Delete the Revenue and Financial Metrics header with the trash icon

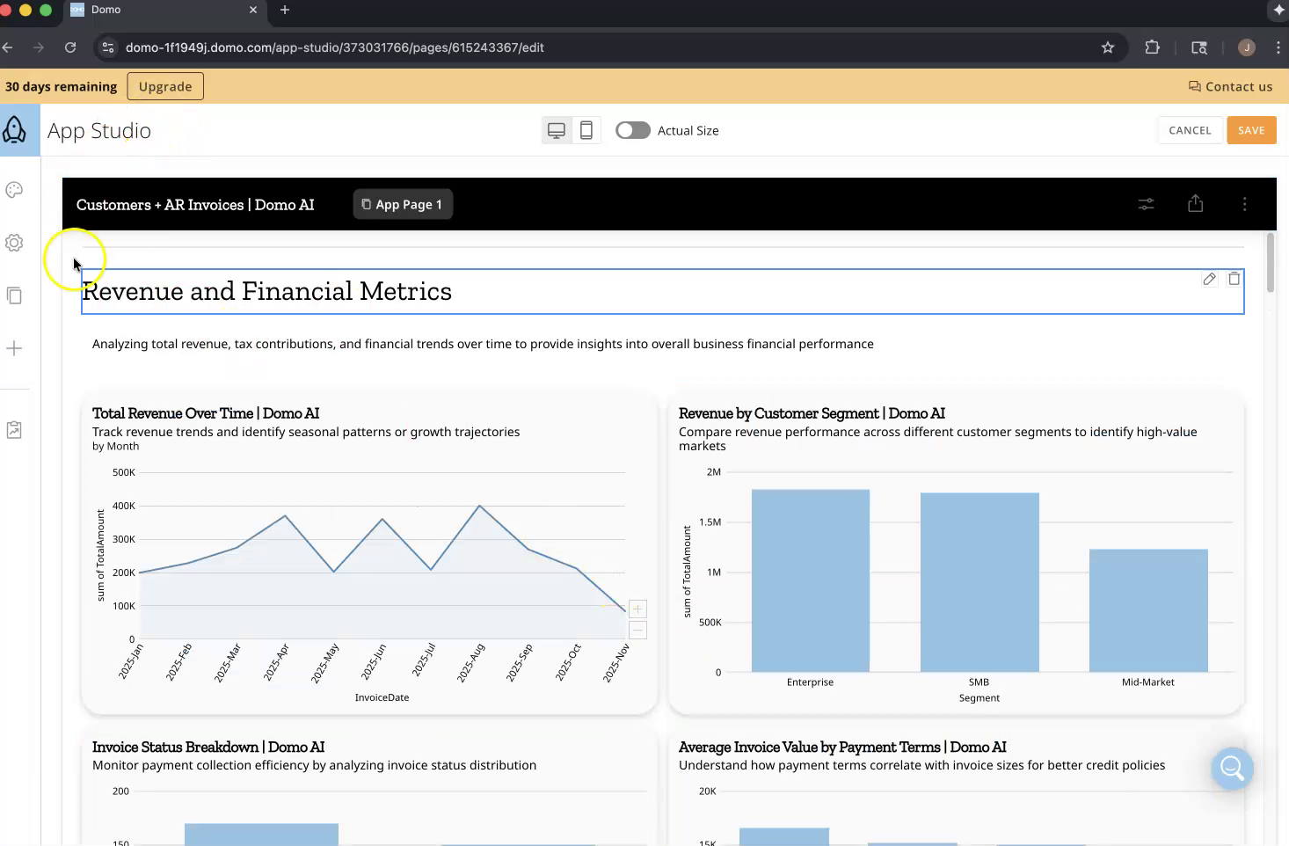[x=1234, y=278]
